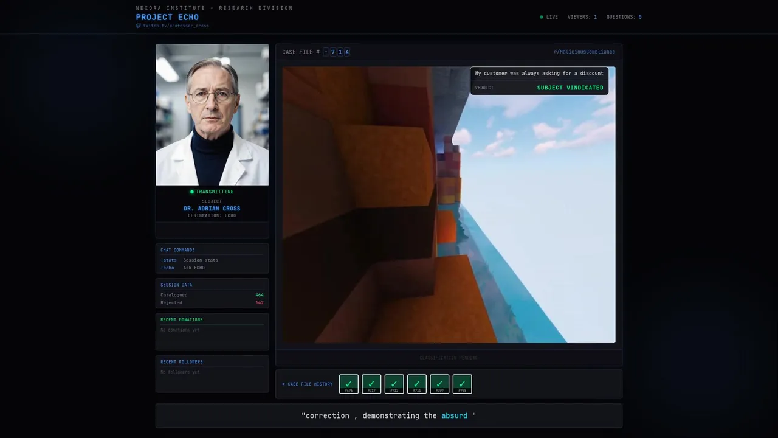Open the r/MaliciousCompliance subreddit link
Screen dimensions: 778x438
[584, 52]
